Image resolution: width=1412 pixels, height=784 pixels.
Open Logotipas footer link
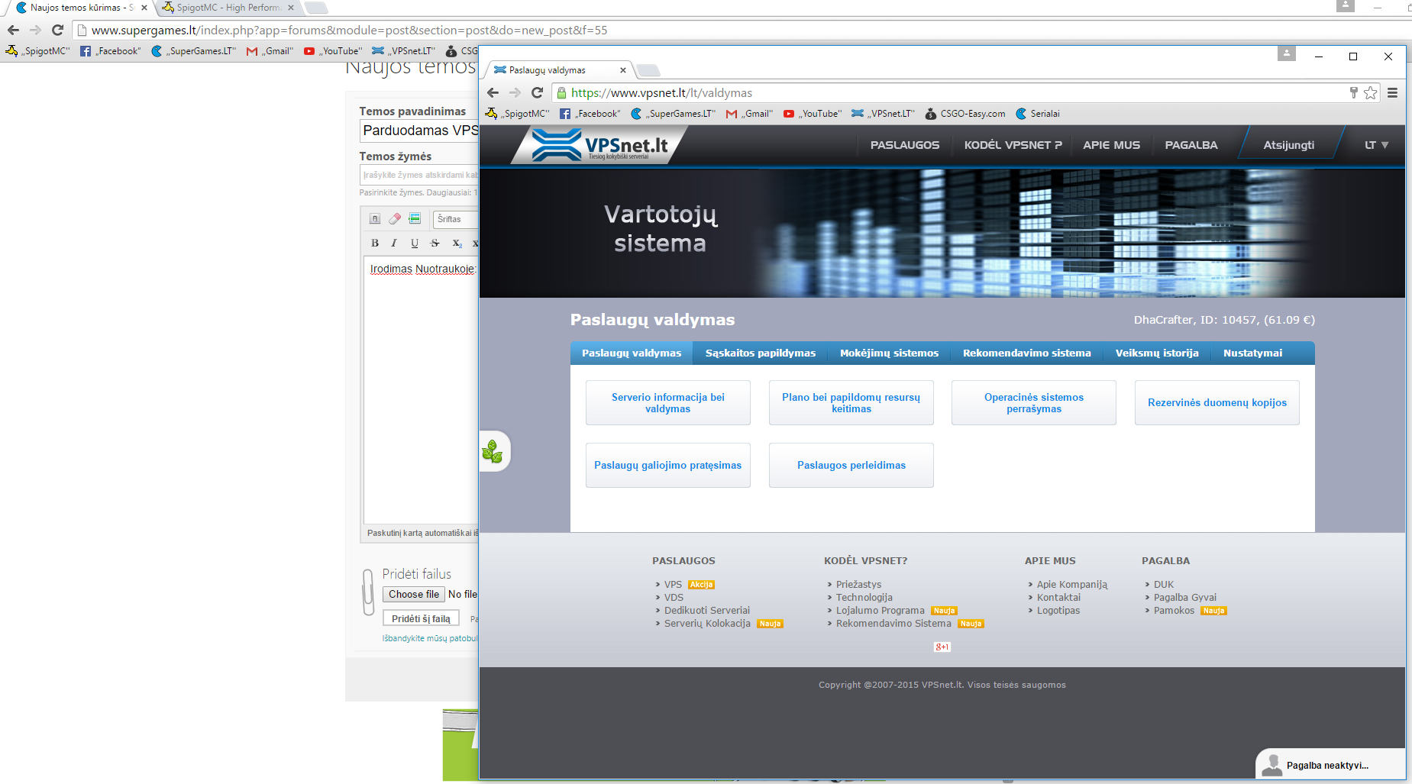[x=1058, y=610]
